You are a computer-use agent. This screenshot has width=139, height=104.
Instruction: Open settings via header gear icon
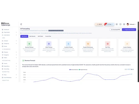point(117,24)
